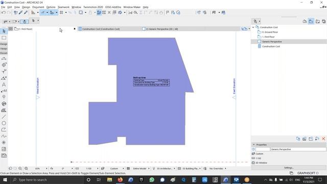Click the Zoom In icon in bottom bar
The height and width of the screenshot is (184, 327).
[x=20, y=168]
